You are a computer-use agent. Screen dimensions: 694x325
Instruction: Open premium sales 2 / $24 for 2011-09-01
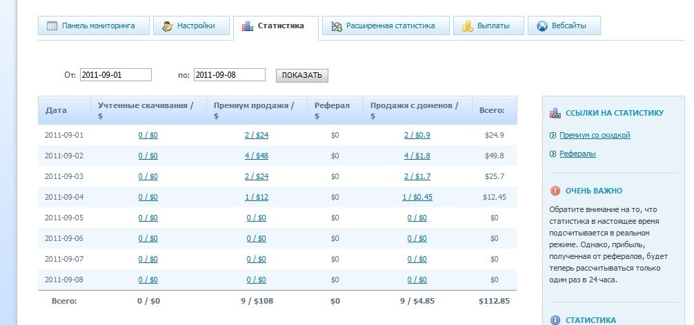pos(256,136)
